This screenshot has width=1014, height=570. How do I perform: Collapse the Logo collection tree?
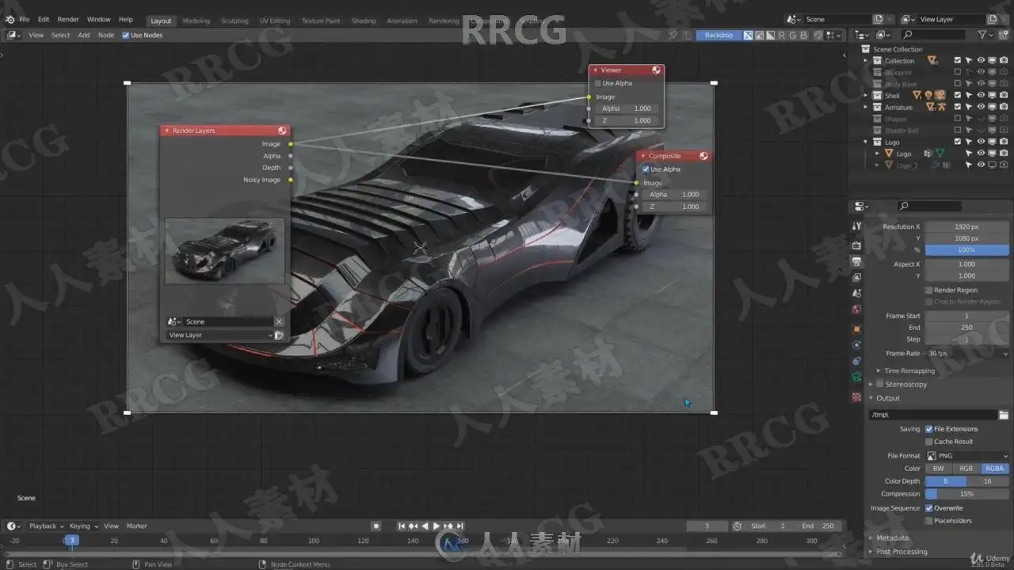(x=865, y=142)
